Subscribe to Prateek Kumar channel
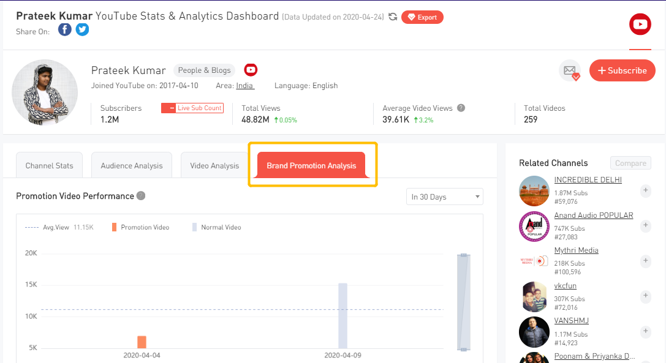 [x=622, y=70]
